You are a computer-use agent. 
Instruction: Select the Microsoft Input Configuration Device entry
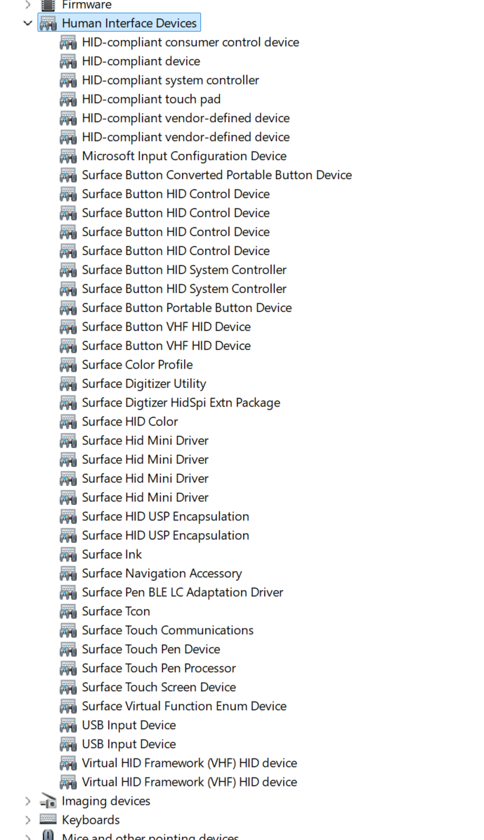coord(185,156)
